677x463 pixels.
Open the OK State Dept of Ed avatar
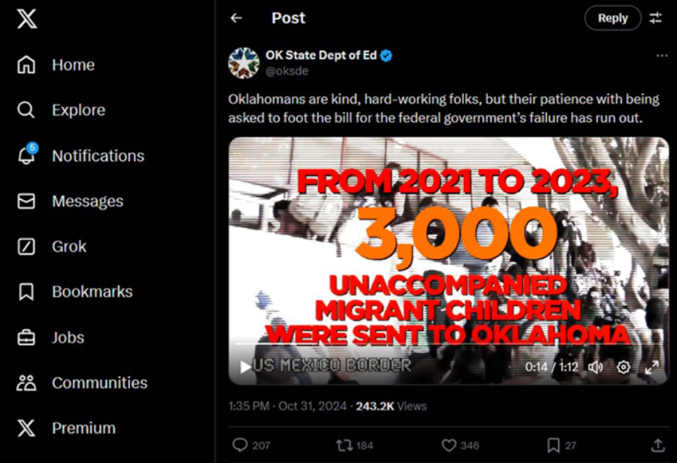tap(244, 62)
